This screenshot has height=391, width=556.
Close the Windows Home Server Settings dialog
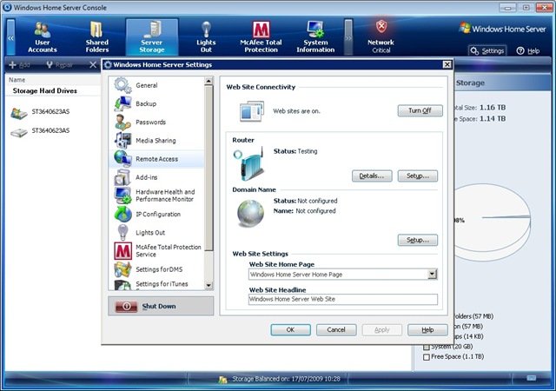click(x=447, y=64)
